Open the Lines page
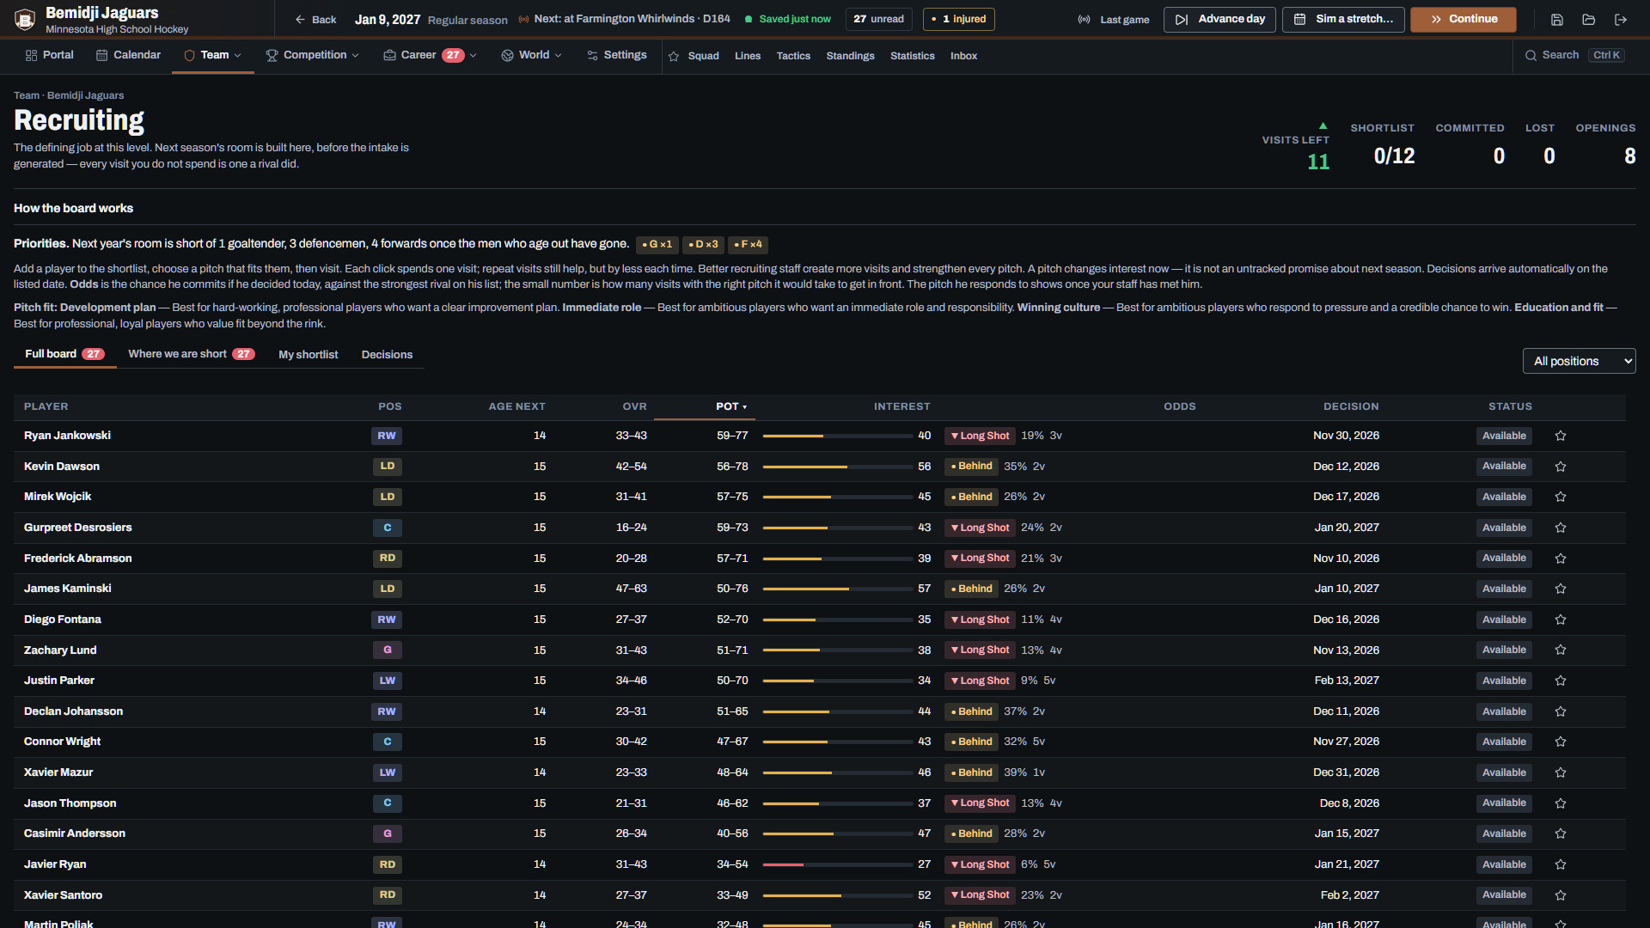 click(748, 56)
